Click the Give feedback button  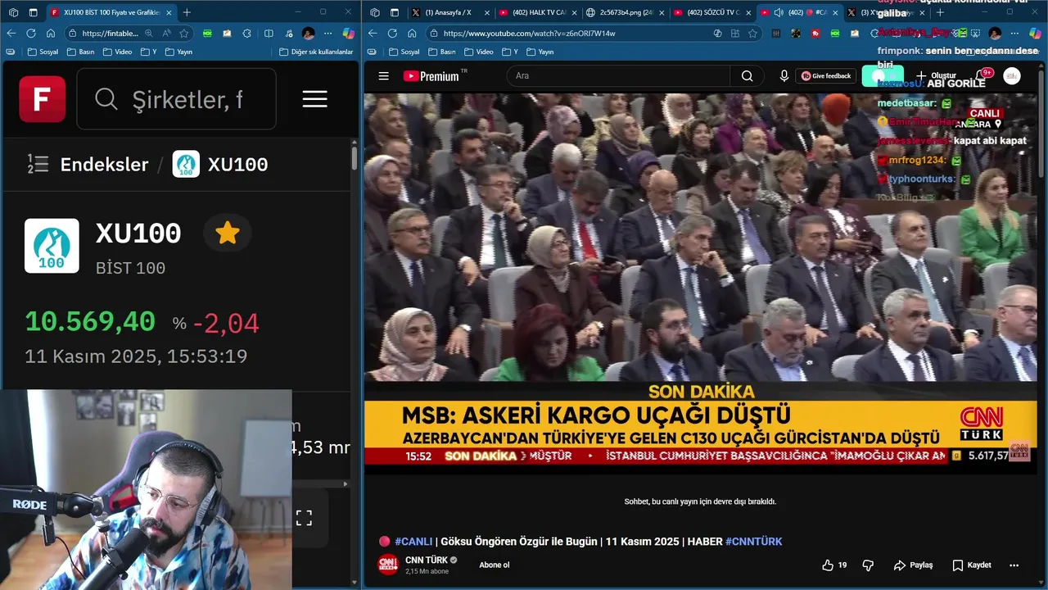pos(826,76)
